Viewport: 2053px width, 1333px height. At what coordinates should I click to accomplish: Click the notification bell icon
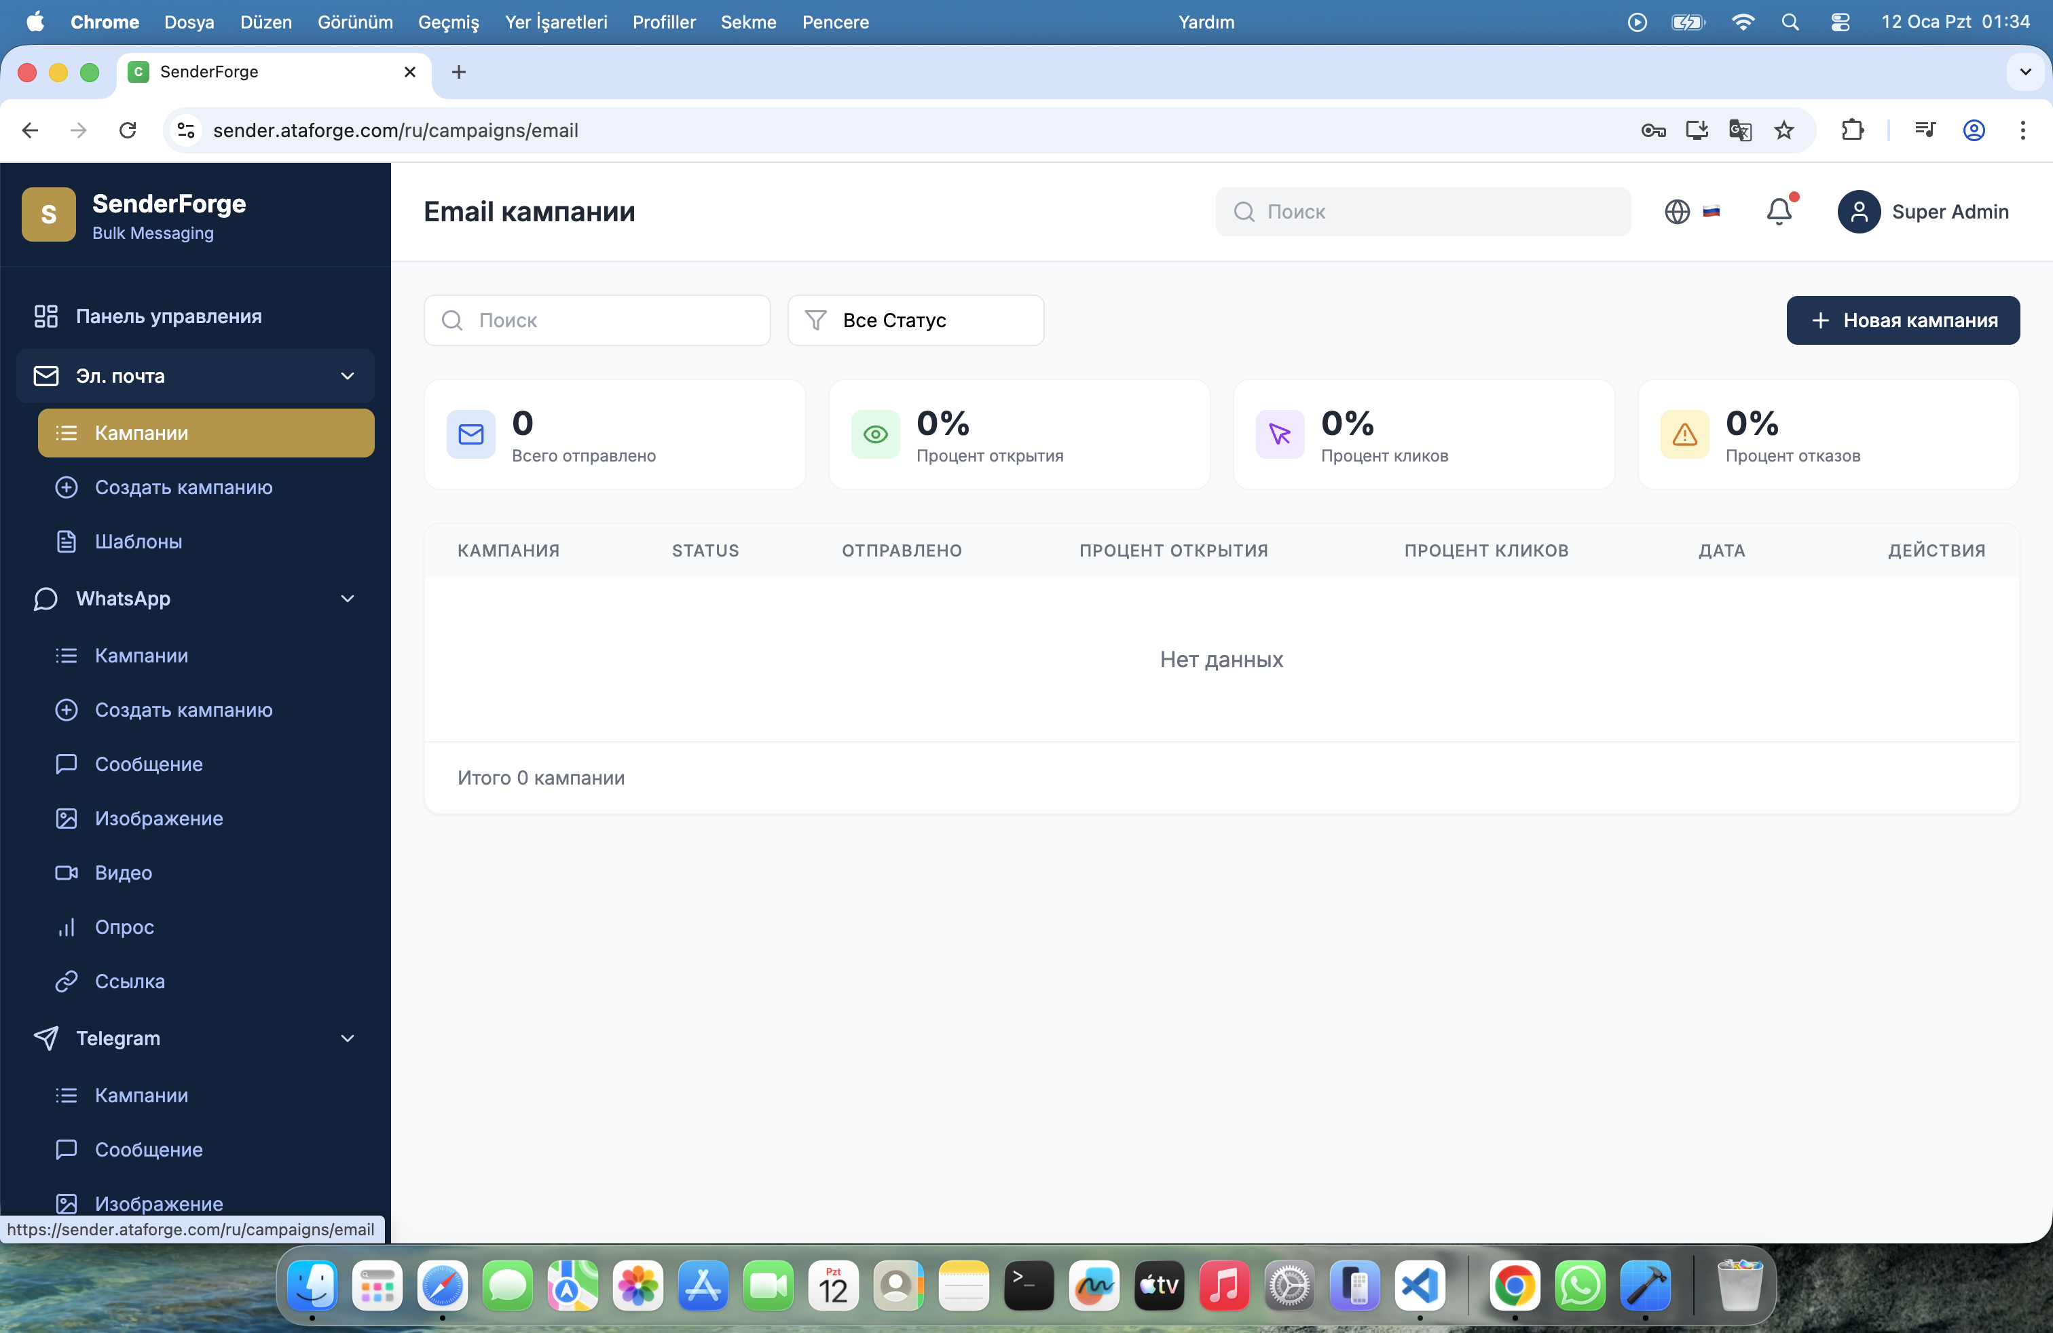click(x=1778, y=211)
